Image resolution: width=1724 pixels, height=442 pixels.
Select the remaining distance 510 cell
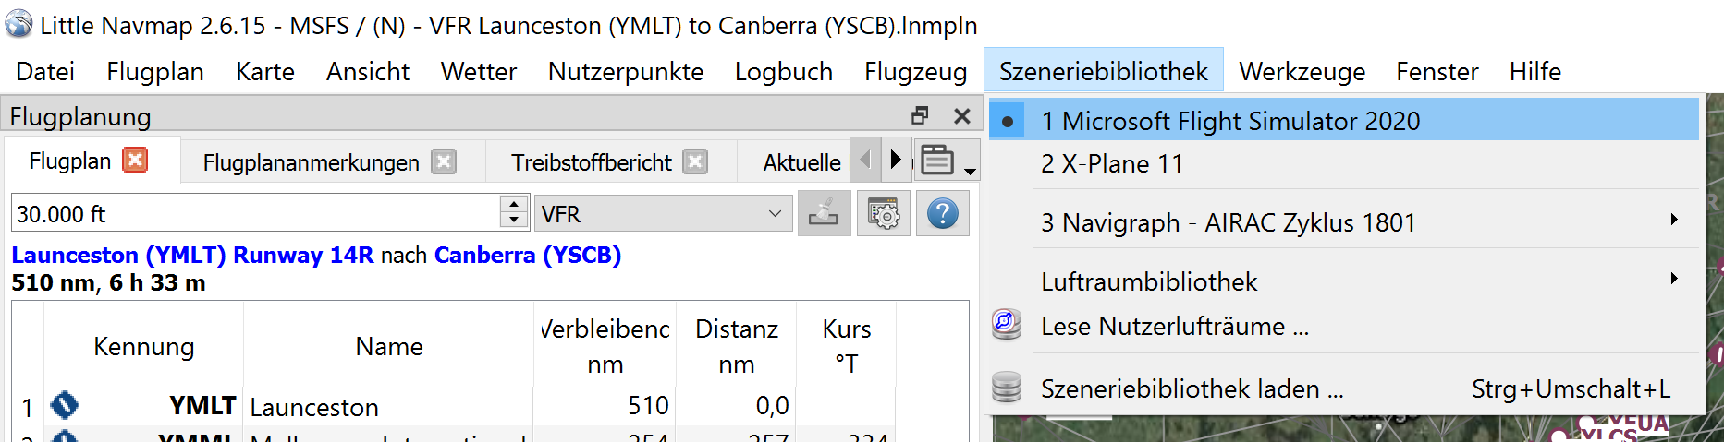point(605,406)
